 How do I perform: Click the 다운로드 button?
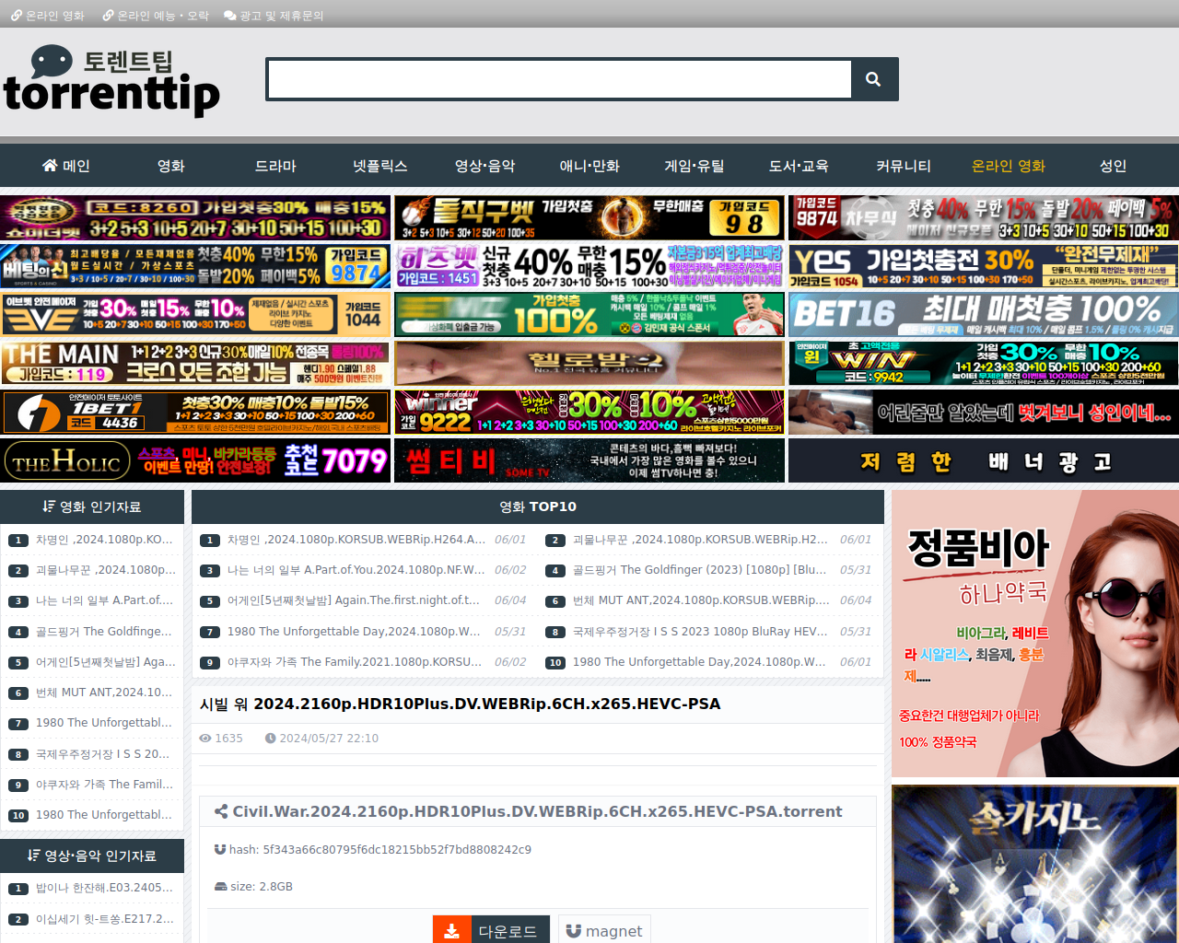[491, 931]
